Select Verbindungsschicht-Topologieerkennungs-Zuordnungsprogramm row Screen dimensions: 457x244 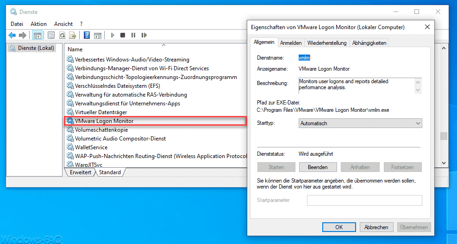[x=156, y=77]
